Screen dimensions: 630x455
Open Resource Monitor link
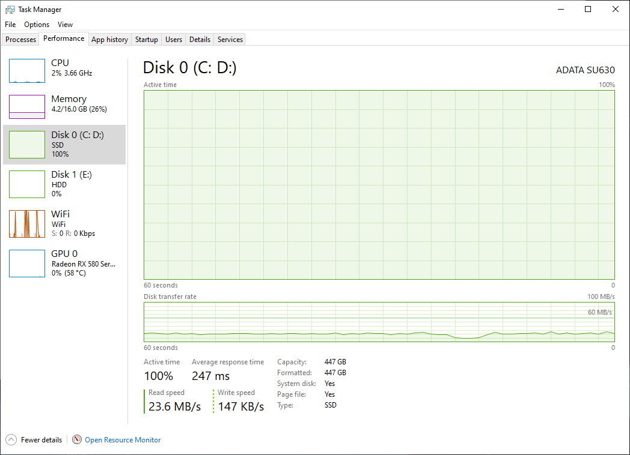click(123, 440)
